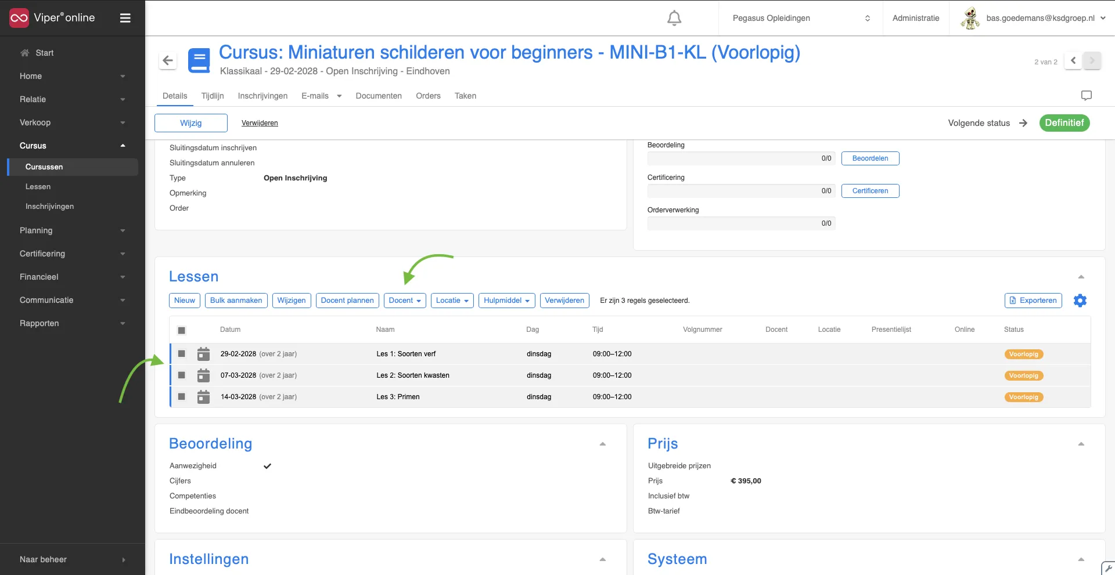Viewport: 1115px width, 575px height.
Task: Click the Viper online infinity logo
Action: click(19, 18)
